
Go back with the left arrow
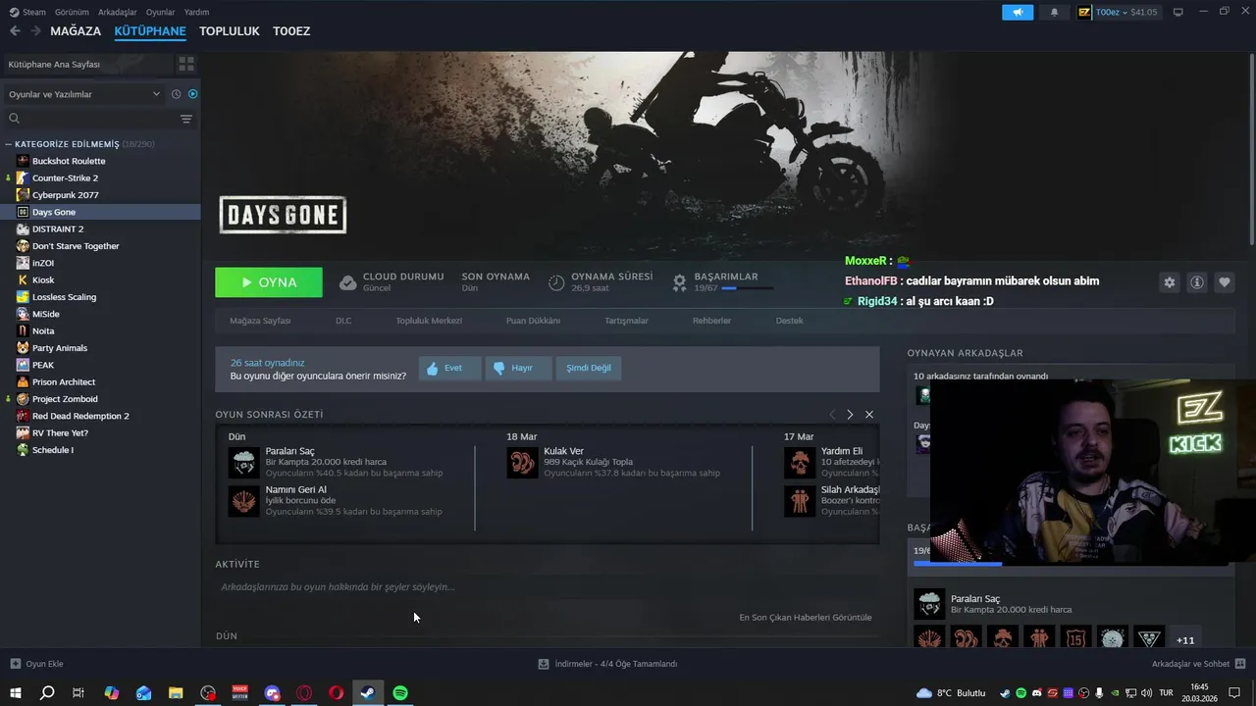click(x=15, y=31)
